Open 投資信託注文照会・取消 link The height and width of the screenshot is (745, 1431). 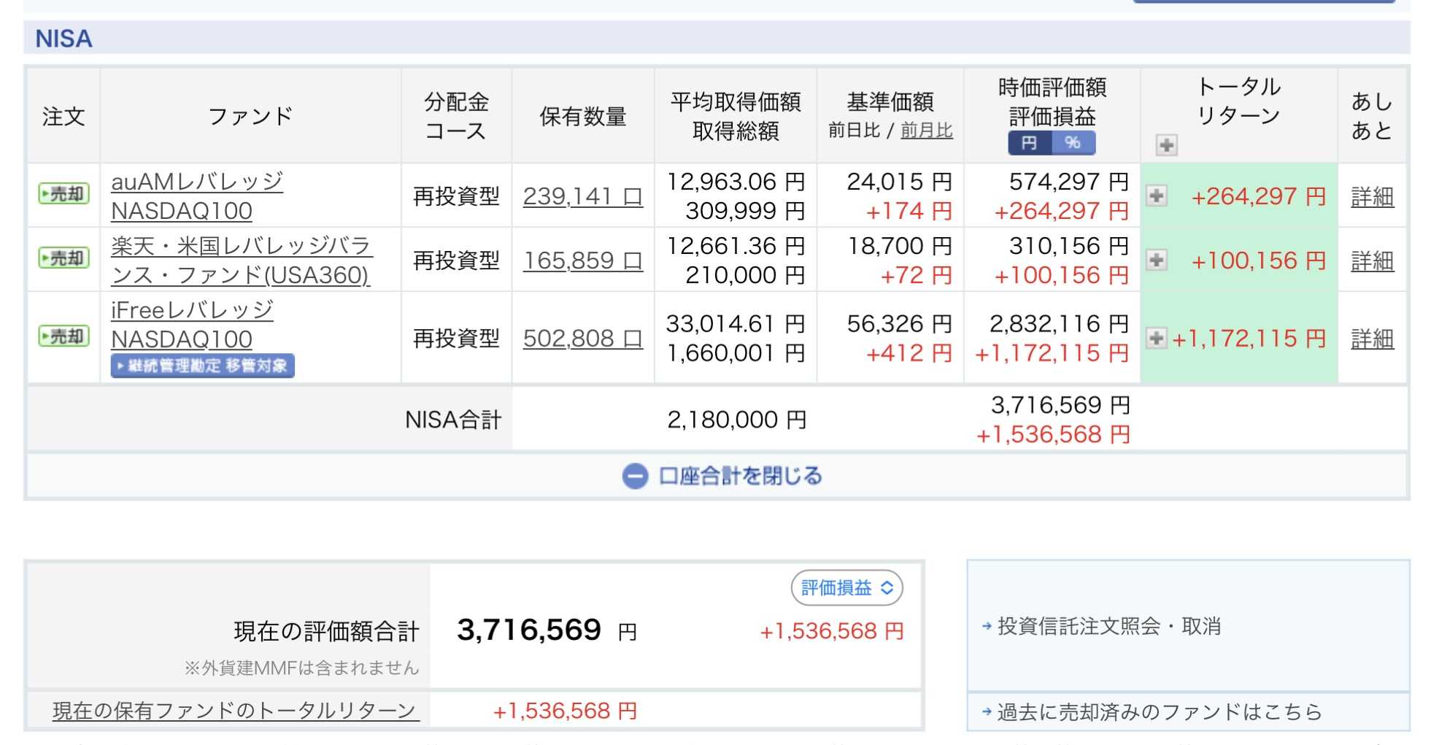1108,626
